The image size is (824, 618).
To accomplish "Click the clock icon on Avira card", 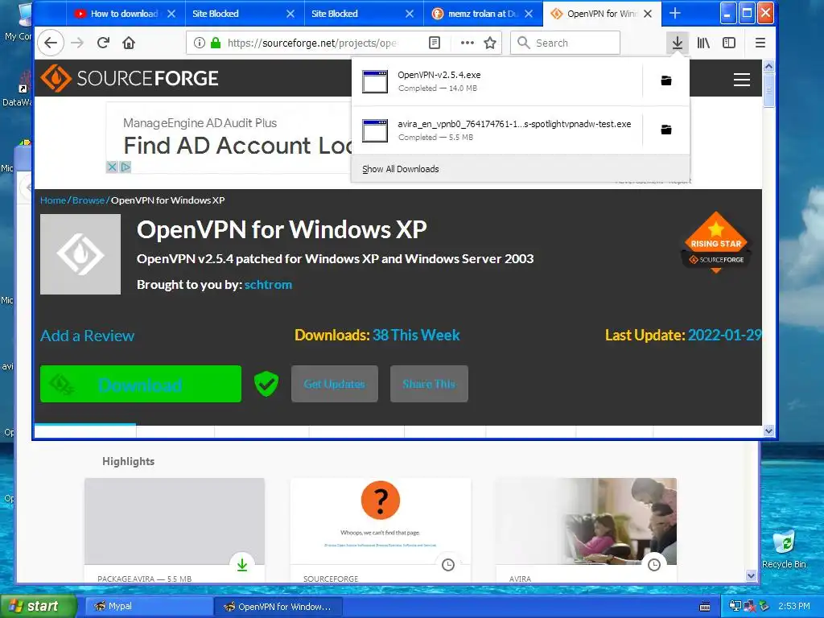I will [x=653, y=565].
